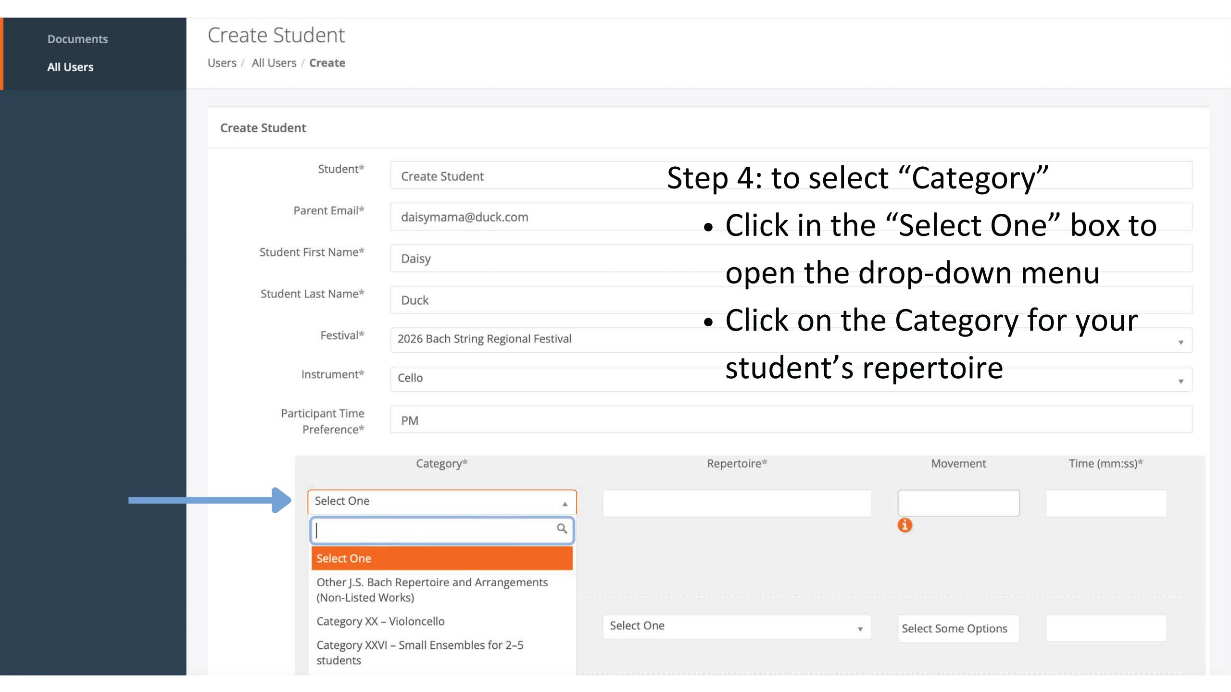
Task: Choose Category XX – Violoncello option
Action: click(380, 621)
